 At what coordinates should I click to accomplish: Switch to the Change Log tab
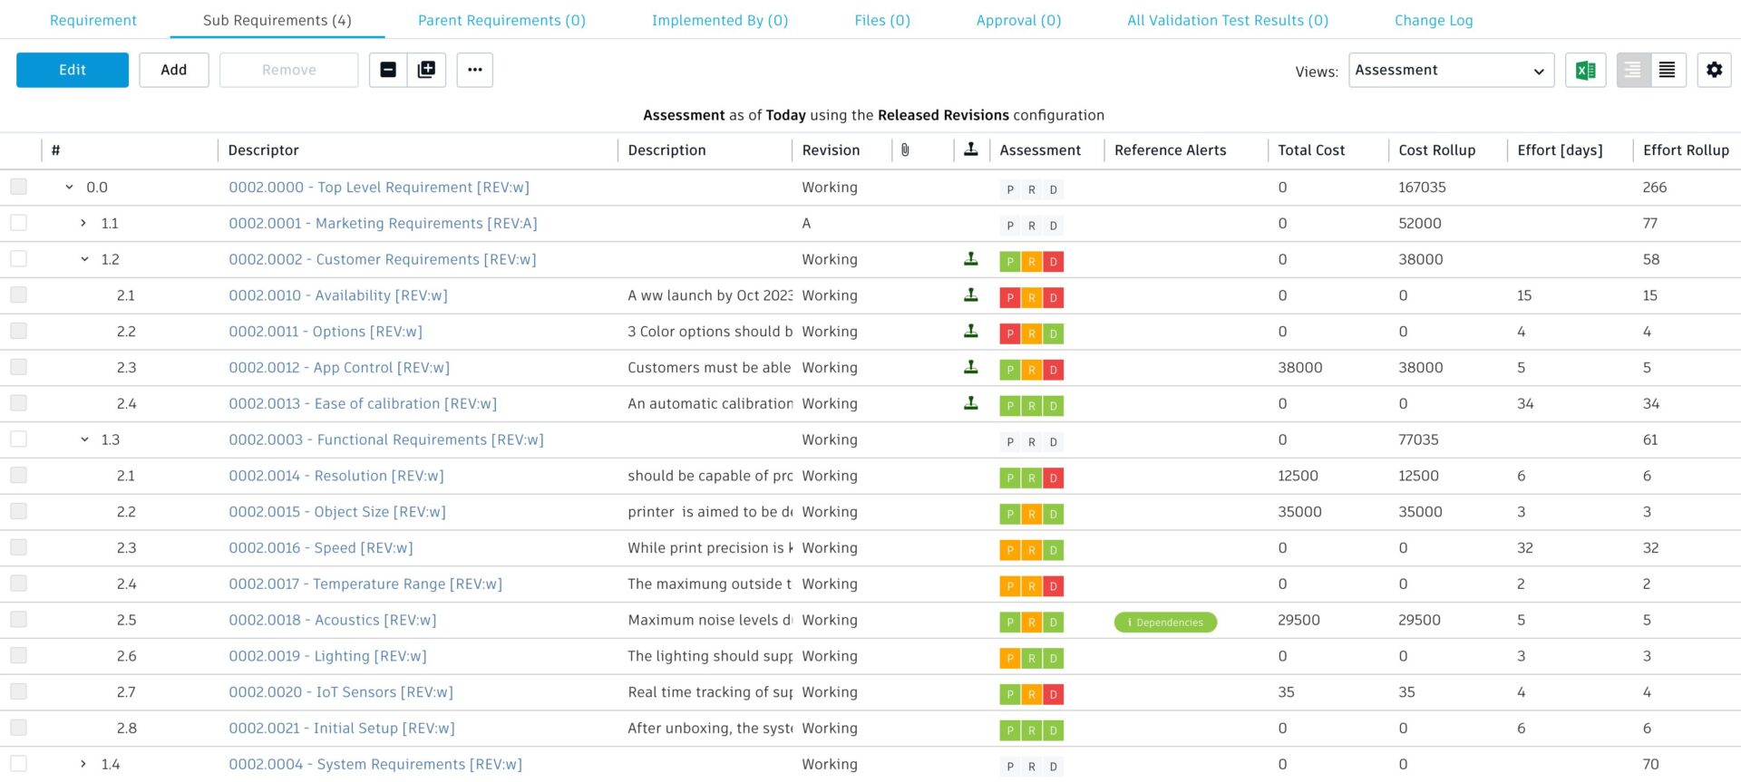point(1433,20)
